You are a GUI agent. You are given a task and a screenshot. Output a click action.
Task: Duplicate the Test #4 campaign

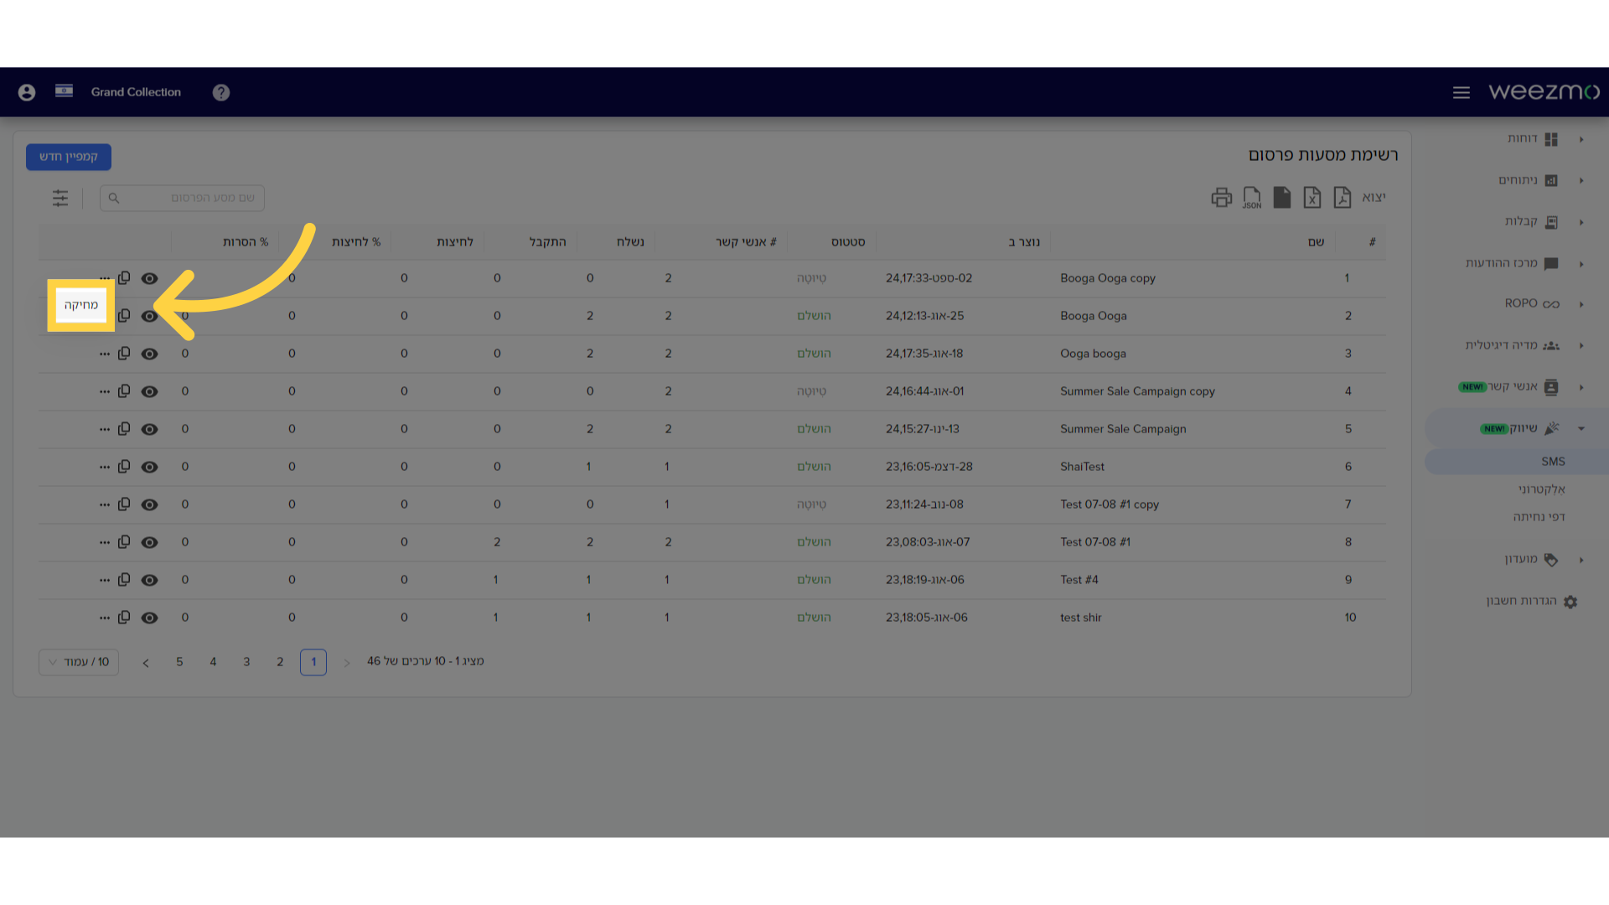124,579
